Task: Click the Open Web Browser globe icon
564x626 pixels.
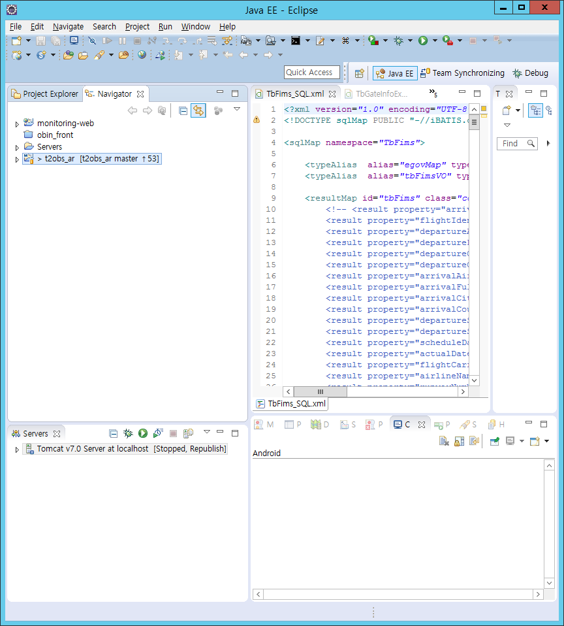Action: [142, 55]
